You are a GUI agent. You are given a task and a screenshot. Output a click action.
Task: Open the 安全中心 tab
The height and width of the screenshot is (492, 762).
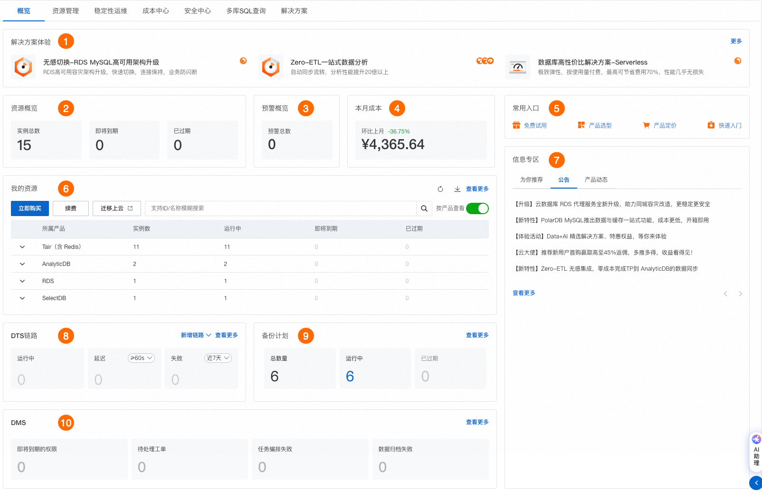click(x=198, y=10)
